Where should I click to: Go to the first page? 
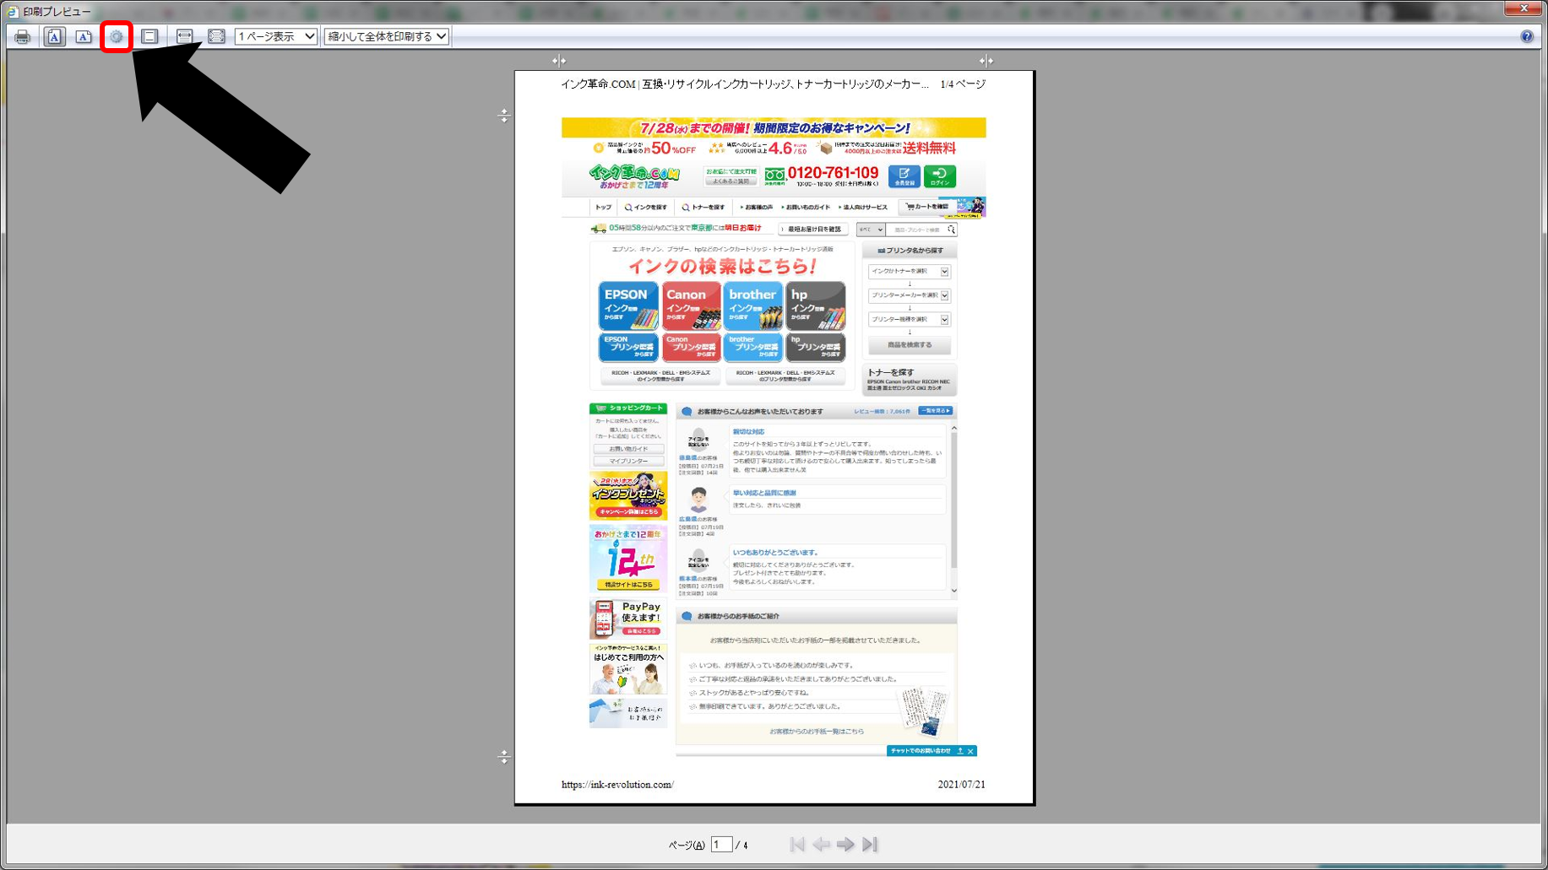tap(797, 845)
